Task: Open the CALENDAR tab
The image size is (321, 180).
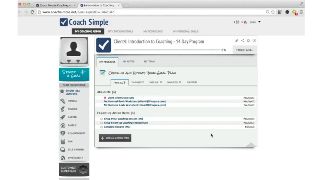Action: [x=192, y=82]
